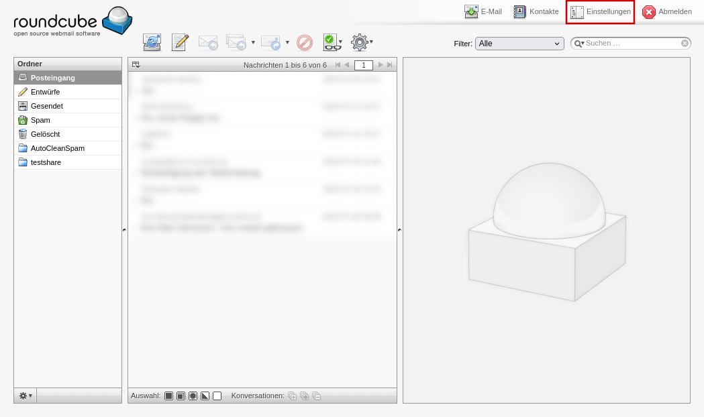Clear selection with the empty Auswahl box

click(217, 396)
